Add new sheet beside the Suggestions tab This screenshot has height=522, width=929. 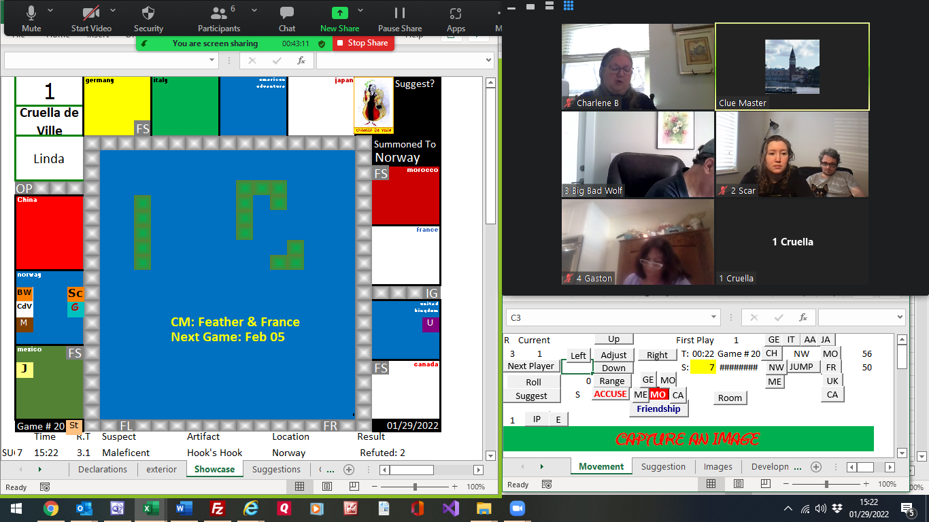coord(349,470)
